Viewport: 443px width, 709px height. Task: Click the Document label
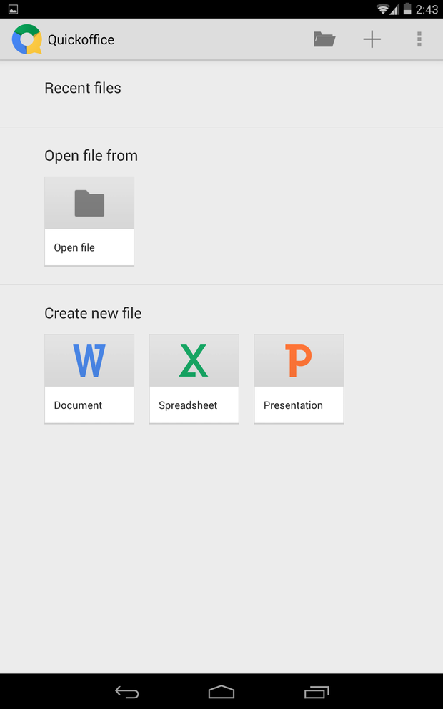tap(78, 405)
